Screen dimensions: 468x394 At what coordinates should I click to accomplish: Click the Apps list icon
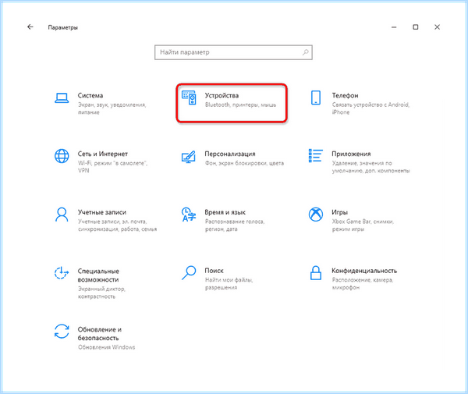(316, 156)
